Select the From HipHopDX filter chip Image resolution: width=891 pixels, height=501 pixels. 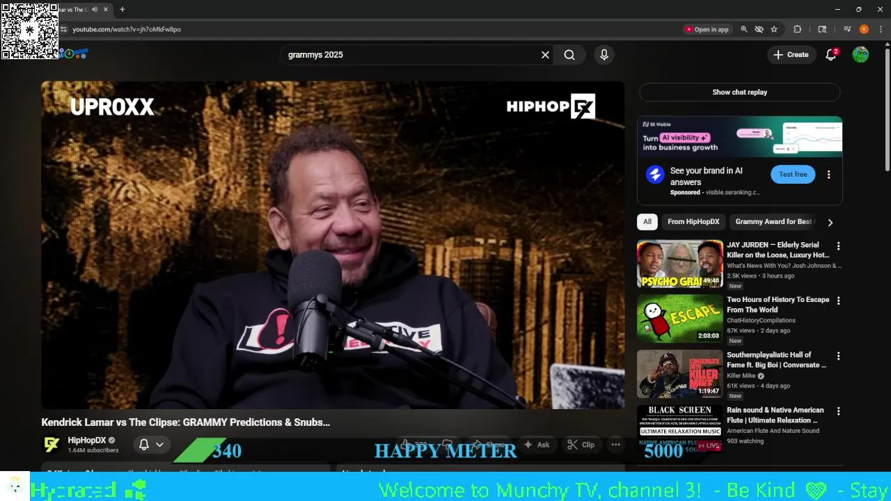(693, 222)
